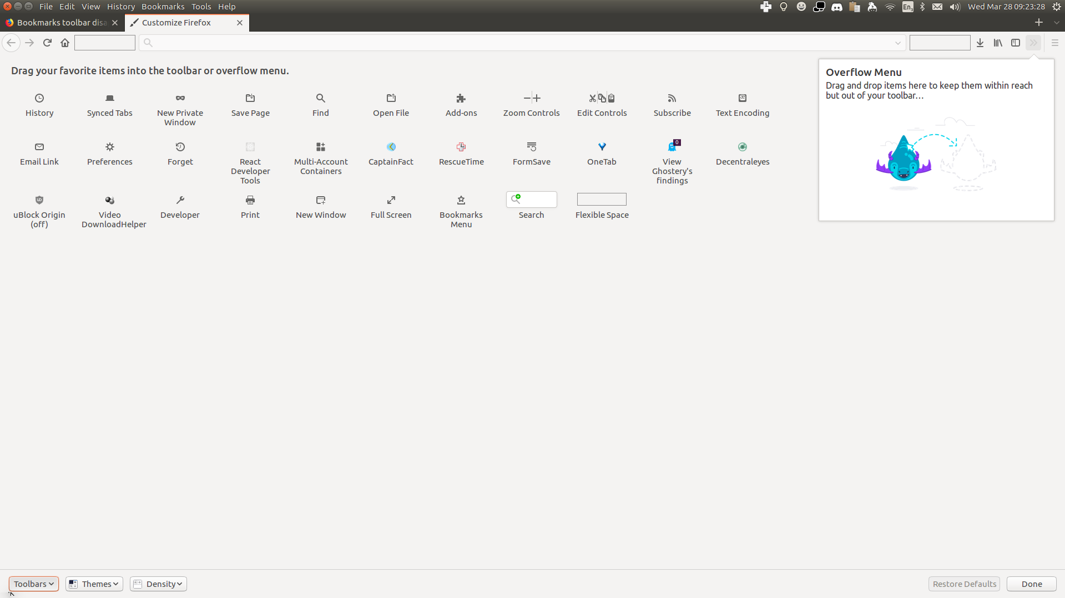Switch to the Bookmarks toolbar tab
Screen dimensions: 1065x598
(58, 23)
